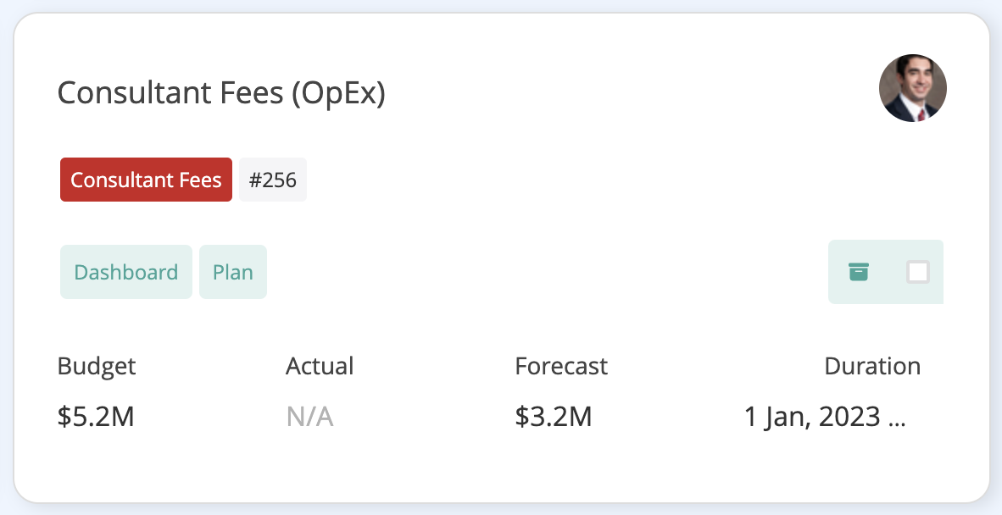Click the teal tray between archive and checkbox

pos(888,272)
